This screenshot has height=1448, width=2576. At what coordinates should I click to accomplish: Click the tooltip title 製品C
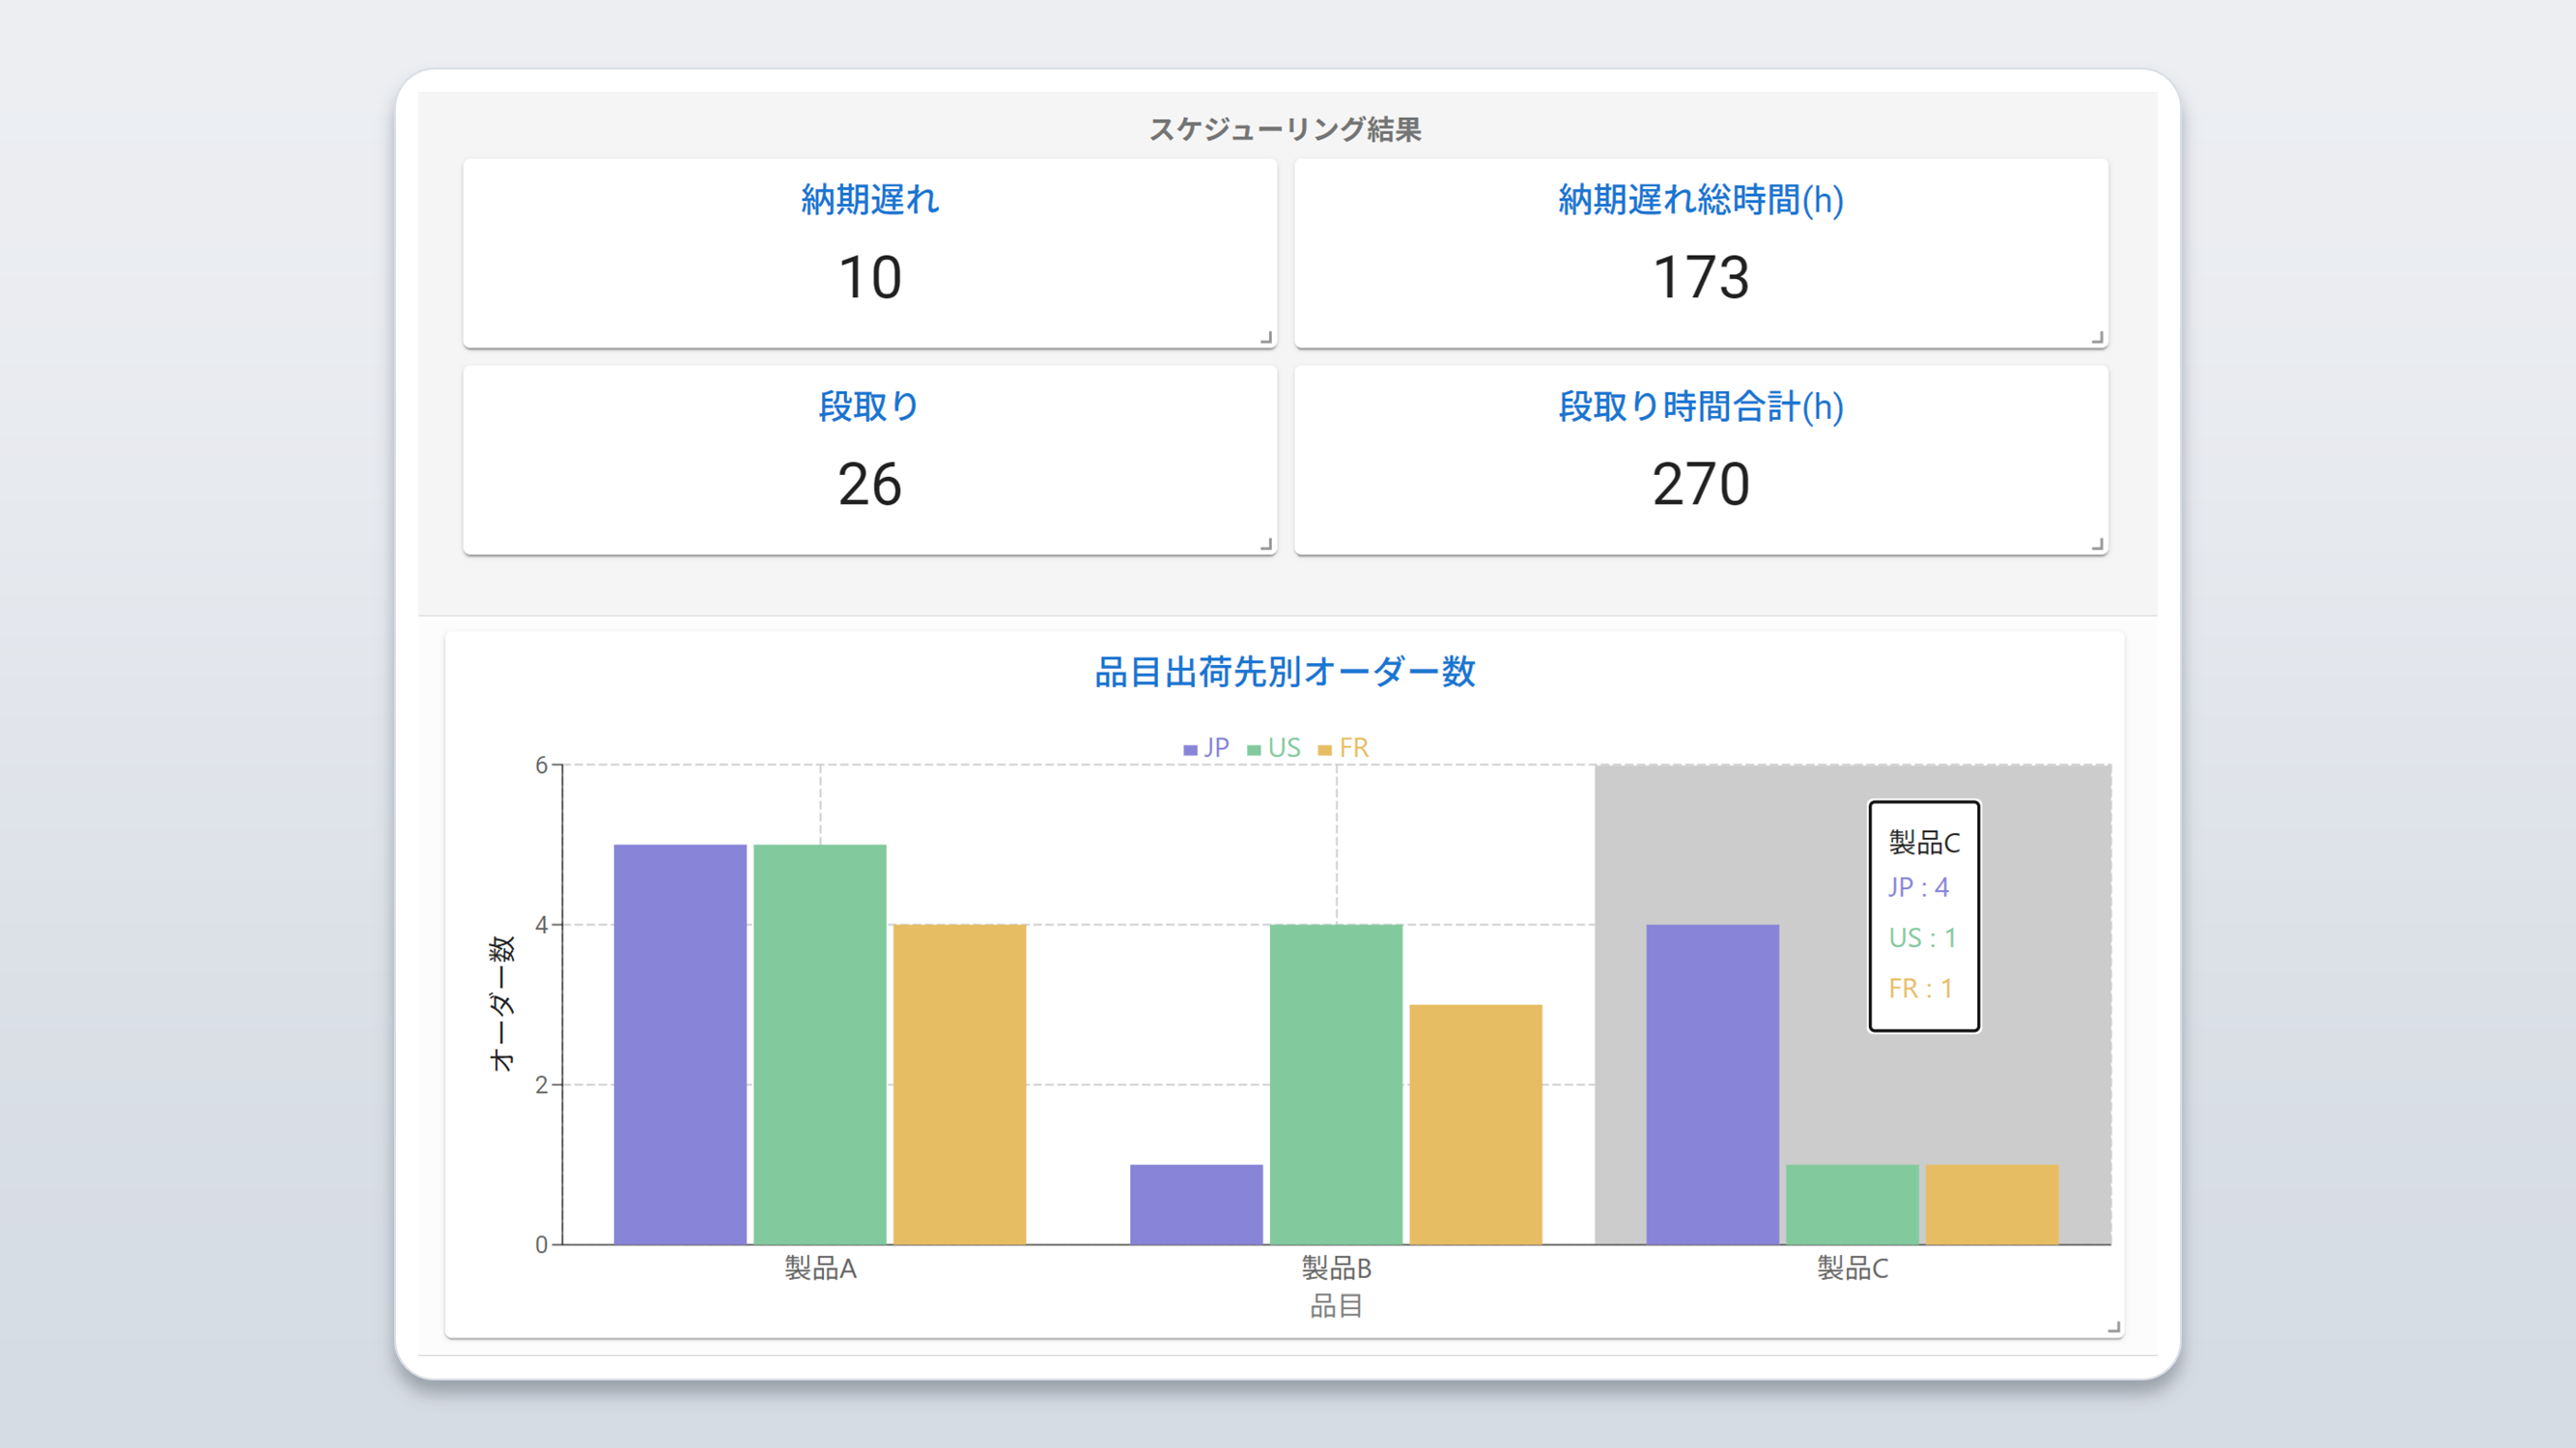click(x=1924, y=843)
